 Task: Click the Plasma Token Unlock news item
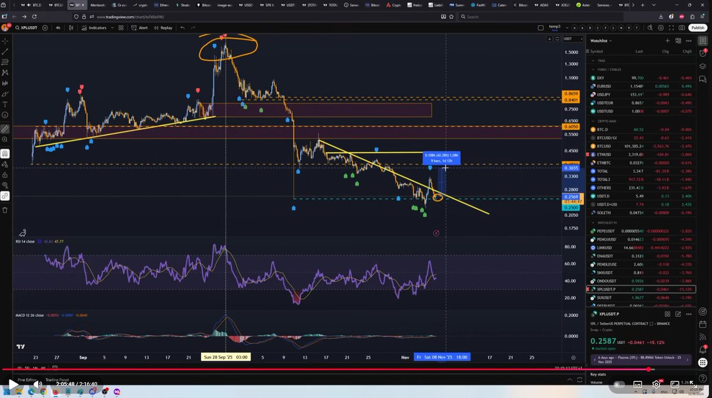(640, 359)
